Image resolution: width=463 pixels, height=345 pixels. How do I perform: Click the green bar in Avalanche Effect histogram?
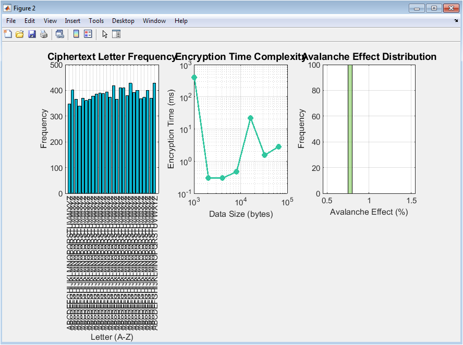(x=350, y=129)
